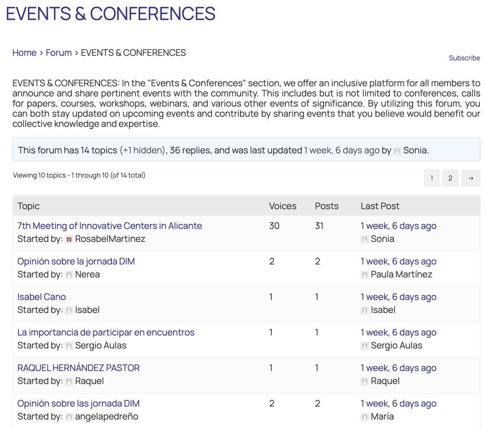
Task: Open the Opinión sobre la jornada DIM topic
Action: (x=76, y=261)
